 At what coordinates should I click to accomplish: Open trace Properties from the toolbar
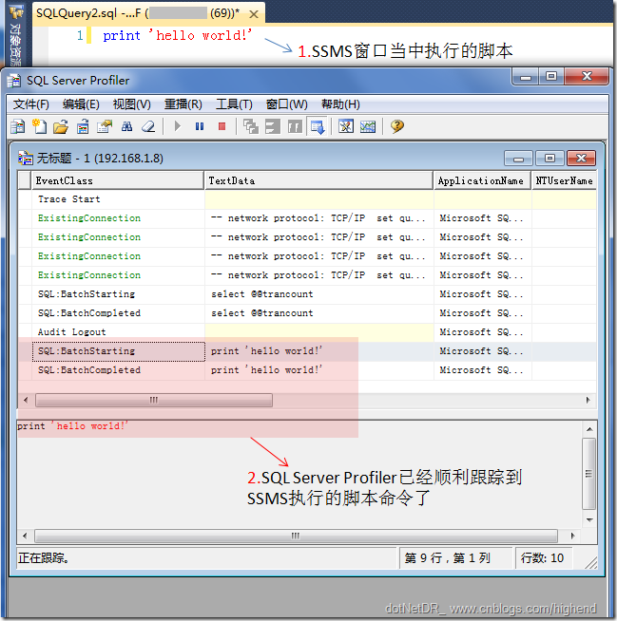pyautogui.click(x=105, y=126)
